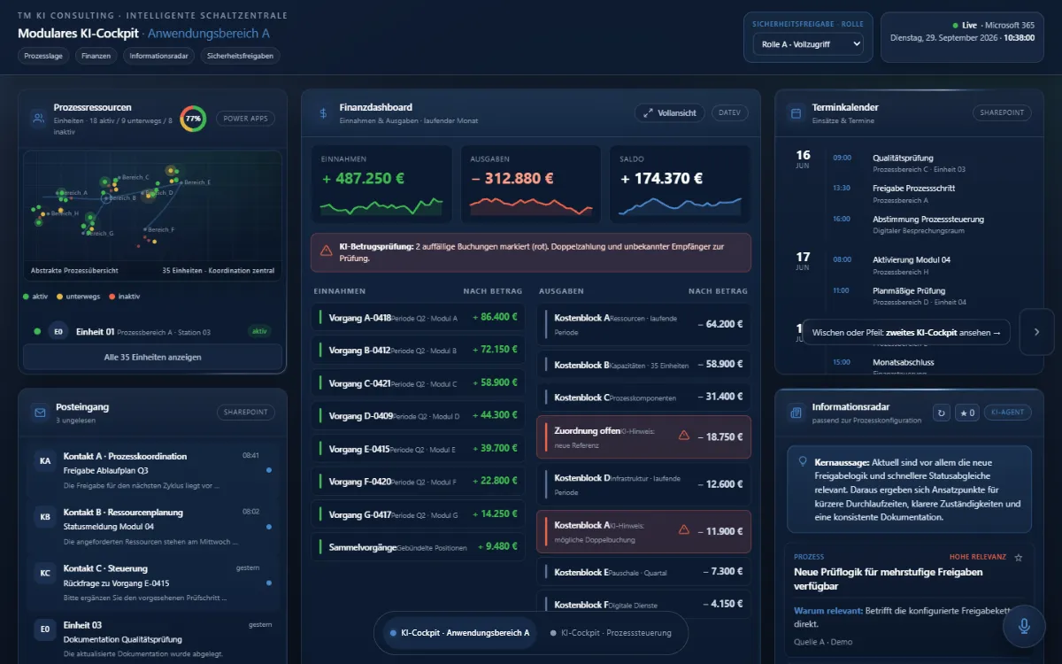Click the E0 badge of Einheit 01

[58, 331]
